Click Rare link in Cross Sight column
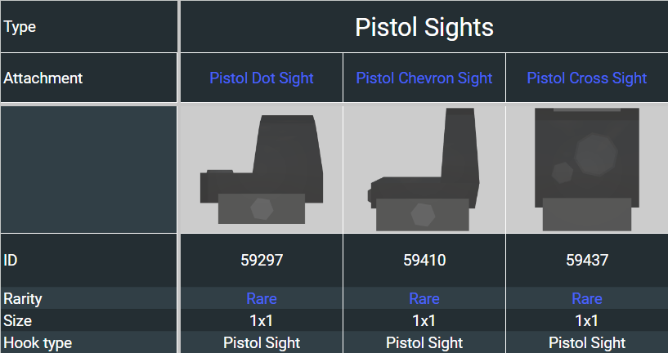This screenshot has width=668, height=353. click(587, 299)
